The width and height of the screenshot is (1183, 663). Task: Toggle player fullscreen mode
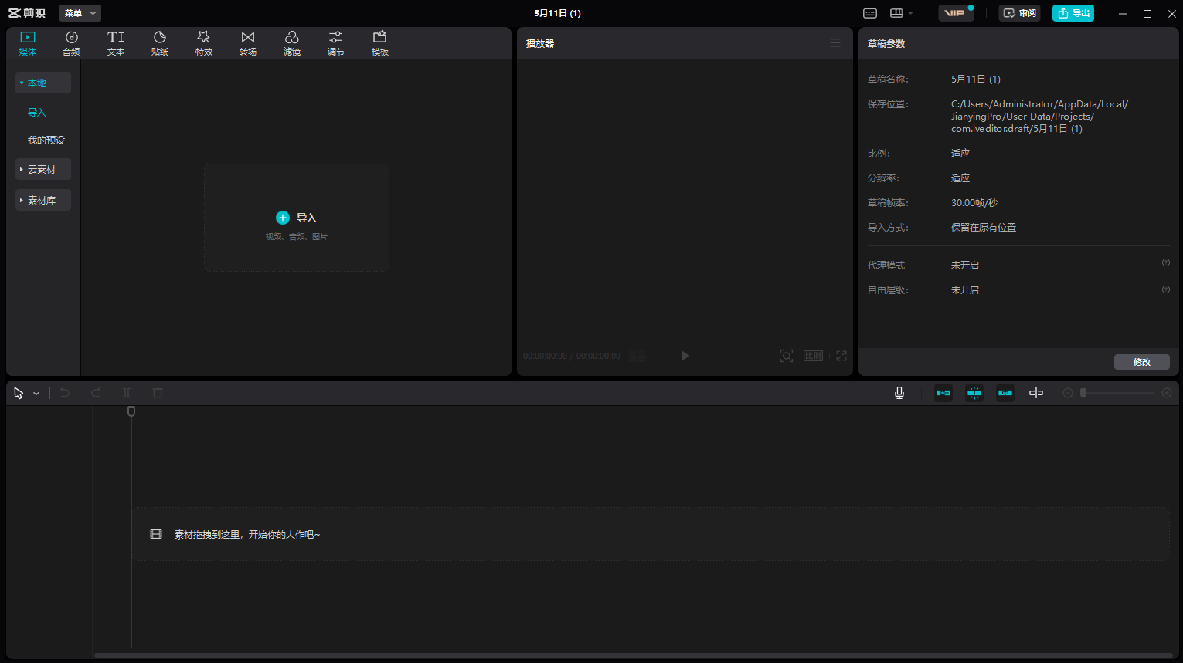tap(841, 356)
